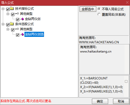The image size is (130, 105).
Task: Click the magenta diamond icon beside 金钻两仪剑
Action: coord(23,19)
